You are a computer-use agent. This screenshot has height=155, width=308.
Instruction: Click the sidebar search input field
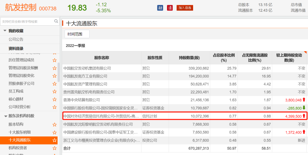click(27, 21)
